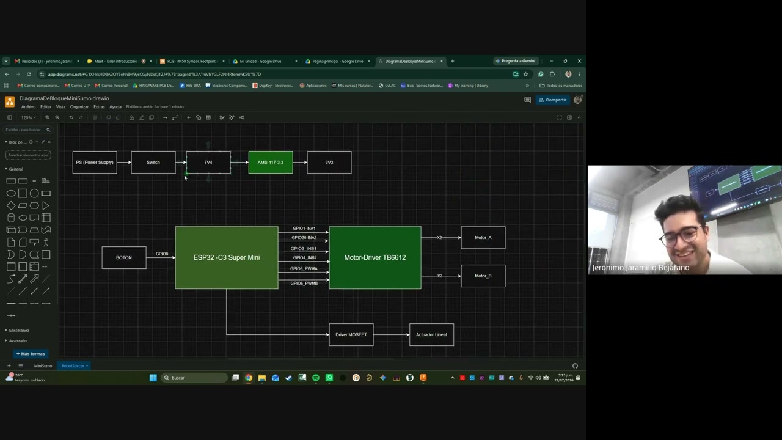Open the Vista menu
Image resolution: width=782 pixels, height=440 pixels.
[60, 107]
